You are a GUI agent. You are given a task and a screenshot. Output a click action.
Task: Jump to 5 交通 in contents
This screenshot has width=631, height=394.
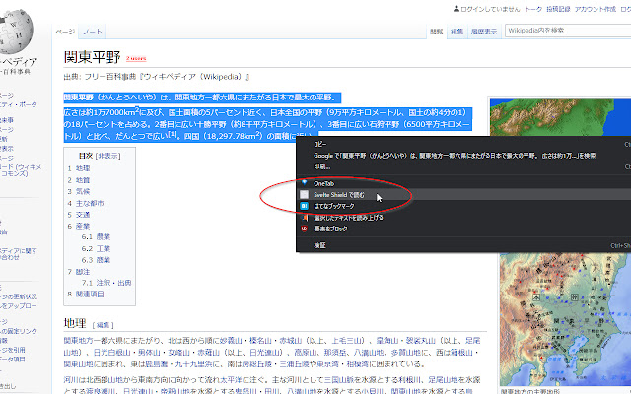[x=79, y=215]
